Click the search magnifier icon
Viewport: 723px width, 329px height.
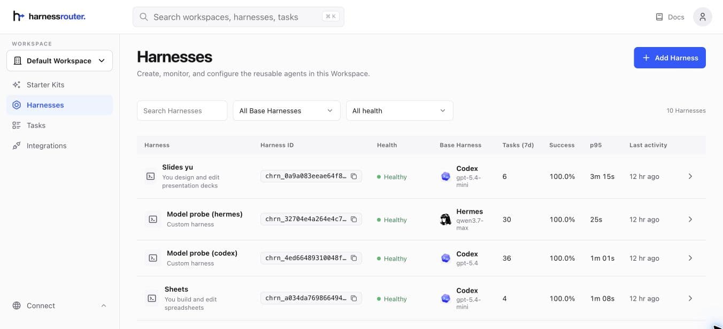coord(143,17)
